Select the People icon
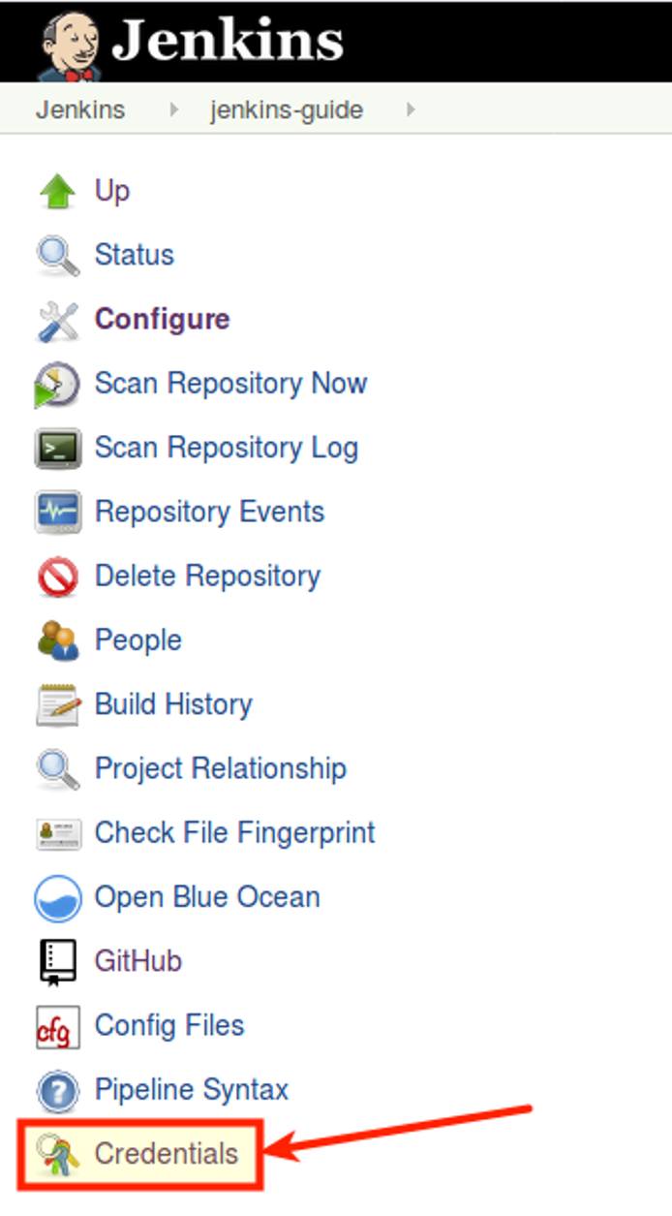This screenshot has width=672, height=1216. tap(60, 639)
